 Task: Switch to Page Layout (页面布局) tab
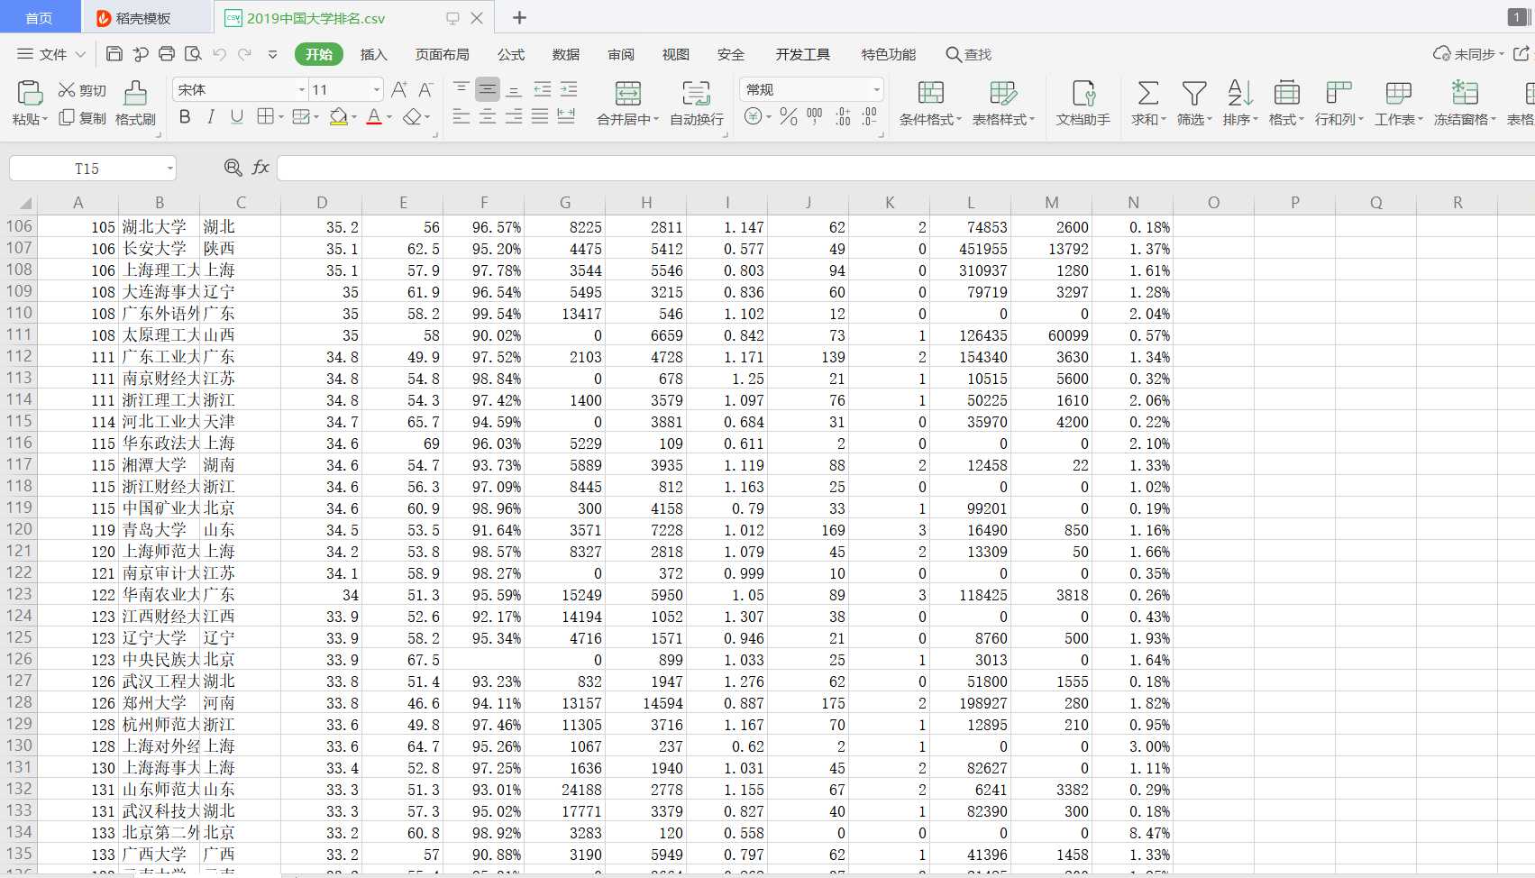[442, 54]
